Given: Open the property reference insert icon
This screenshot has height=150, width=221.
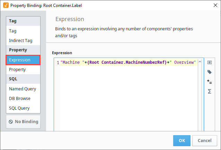Looking at the screenshot, I should click(x=210, y=62).
